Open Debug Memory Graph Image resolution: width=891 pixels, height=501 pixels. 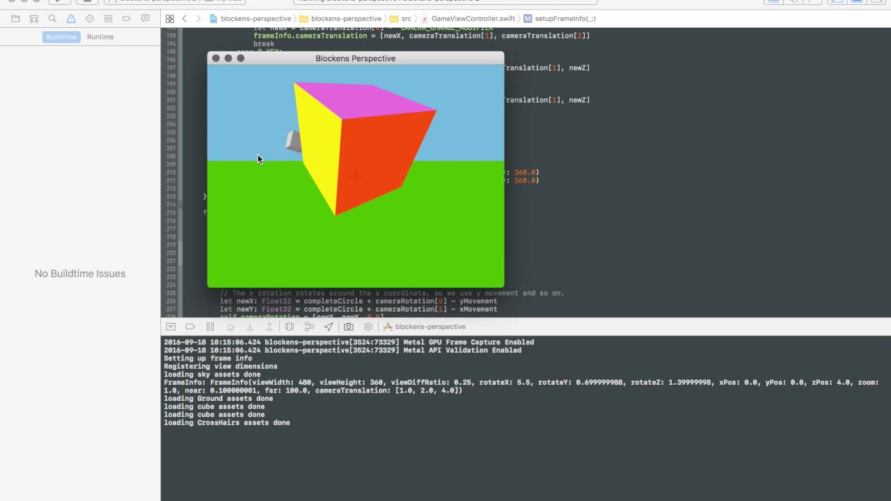(x=309, y=326)
